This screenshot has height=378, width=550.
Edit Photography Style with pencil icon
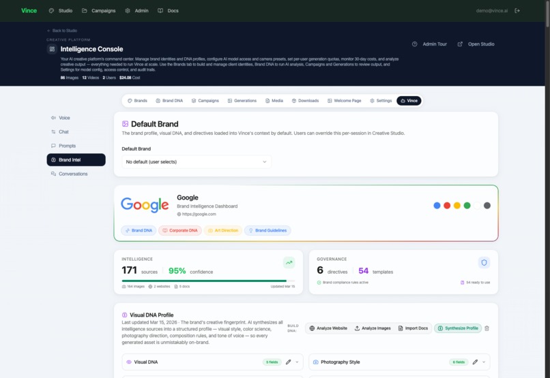tap(475, 362)
